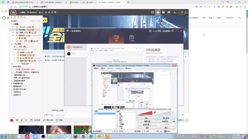248x139 pixels.
Task: Open the NetEase music red icon in the taskbar
Action: 27,136
